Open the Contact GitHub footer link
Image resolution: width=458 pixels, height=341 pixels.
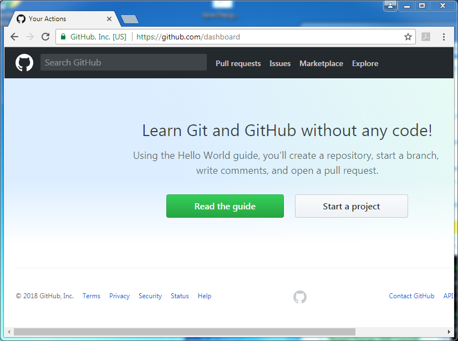(411, 296)
